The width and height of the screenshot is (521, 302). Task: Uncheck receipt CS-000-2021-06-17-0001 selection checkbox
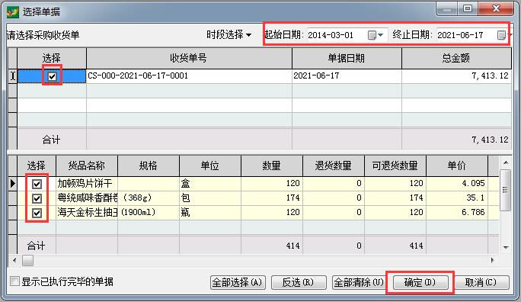pos(52,76)
